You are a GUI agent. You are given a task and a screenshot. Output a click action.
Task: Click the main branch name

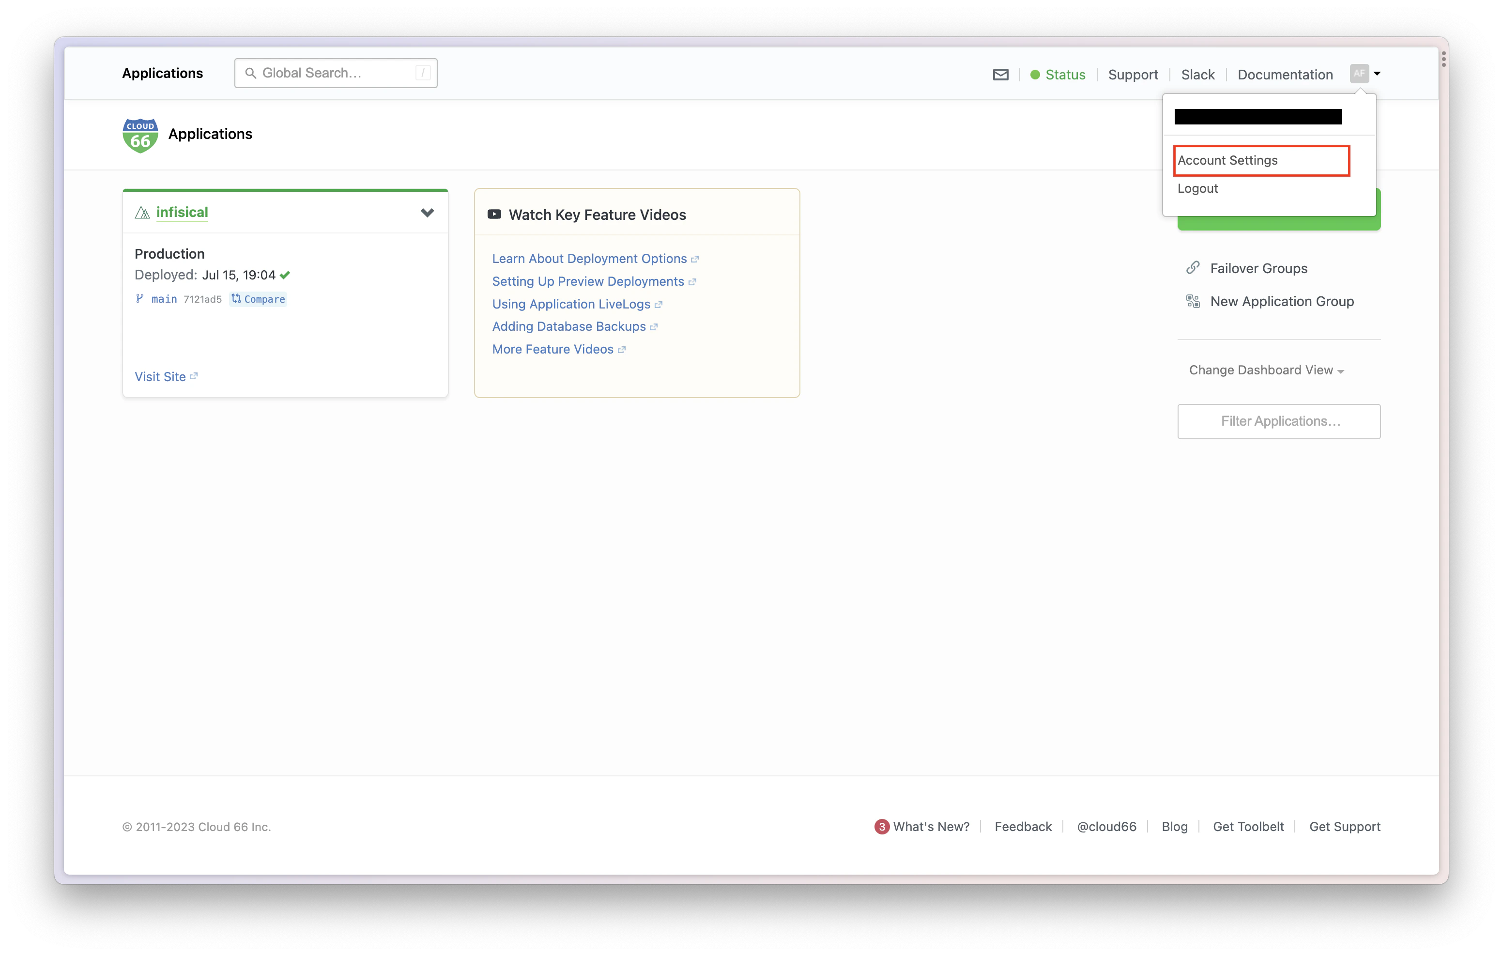coord(164,299)
